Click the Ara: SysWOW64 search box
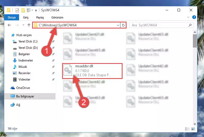The height and width of the screenshot is (137, 204). pos(162,25)
